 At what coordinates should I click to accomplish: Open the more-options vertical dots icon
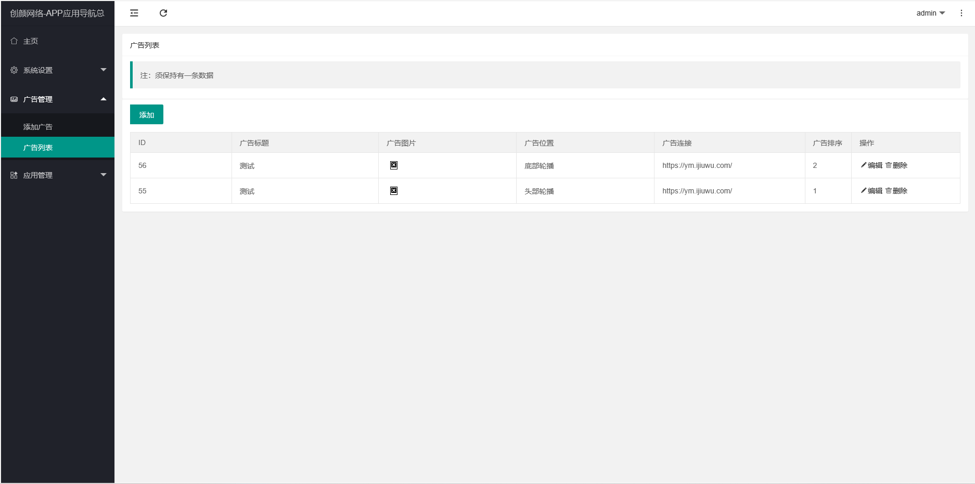click(x=961, y=13)
